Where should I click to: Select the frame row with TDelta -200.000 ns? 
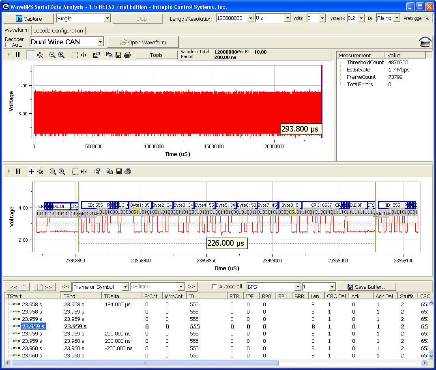tap(217, 348)
